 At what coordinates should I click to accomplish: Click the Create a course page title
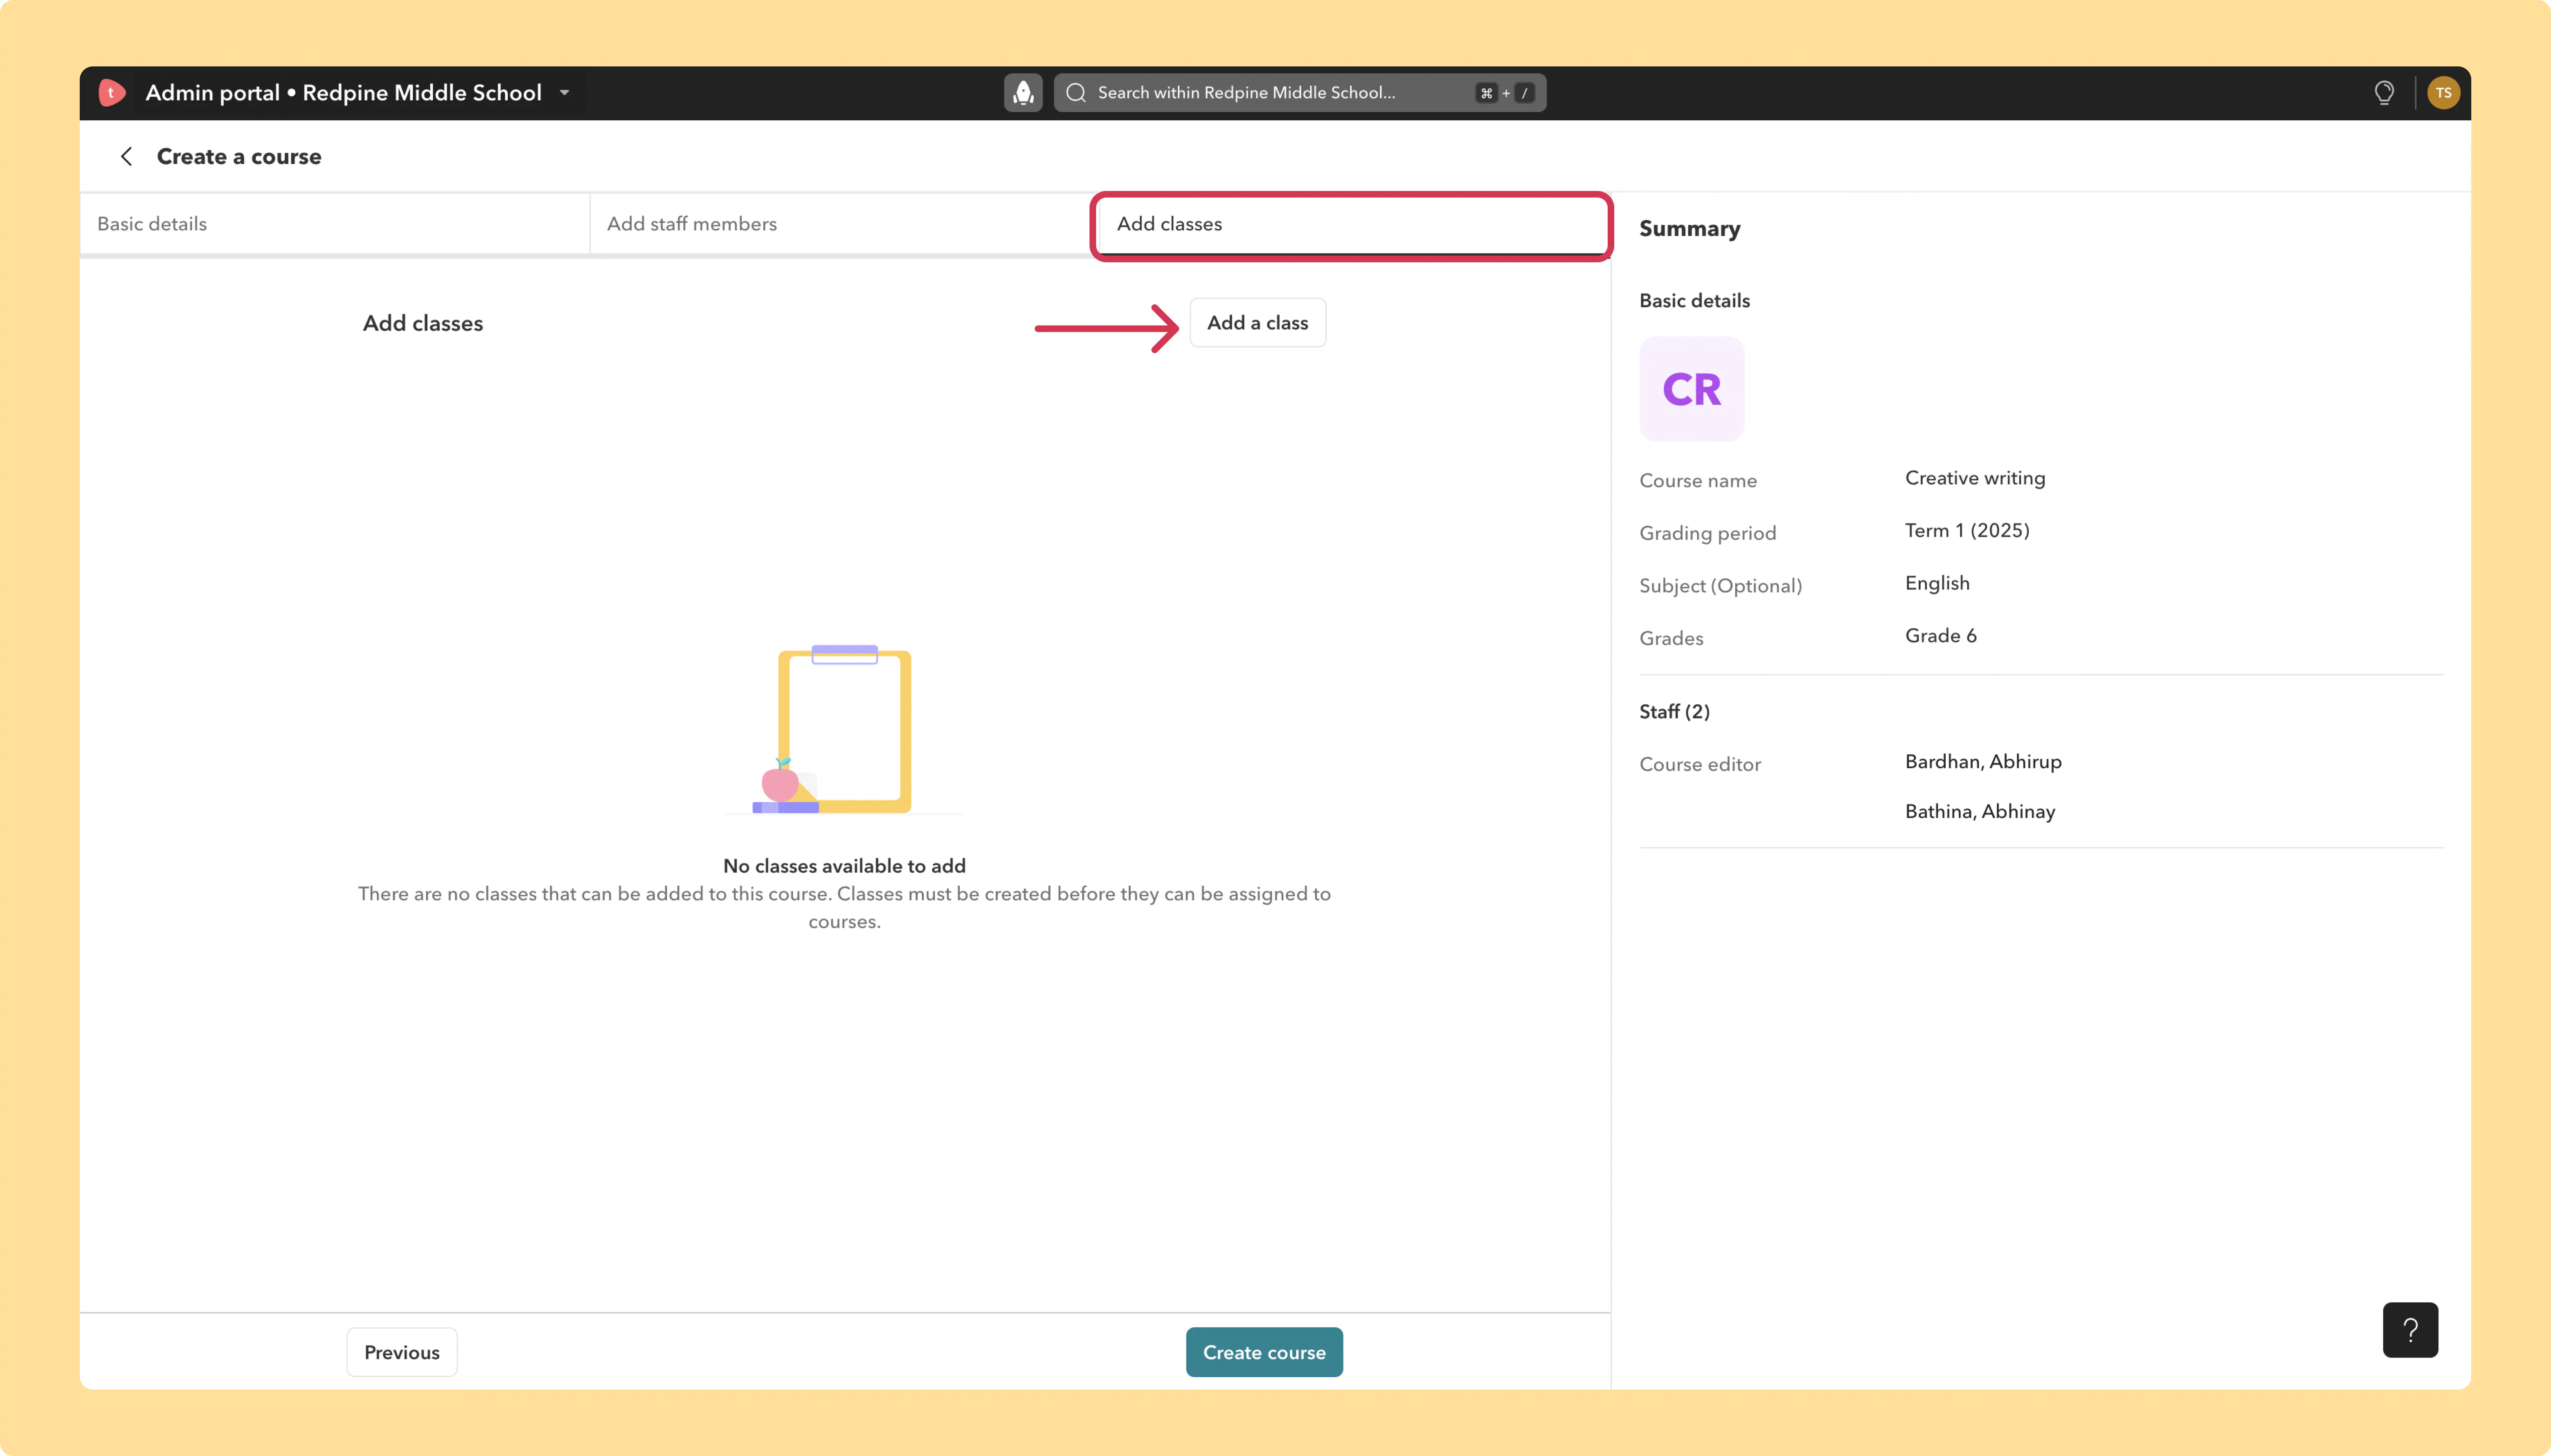(x=239, y=157)
